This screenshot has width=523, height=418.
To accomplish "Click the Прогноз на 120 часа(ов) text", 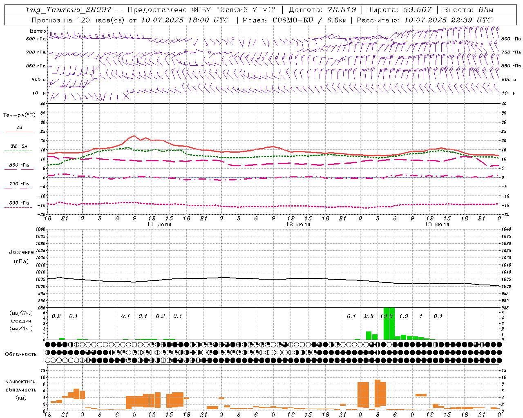I will tap(78, 20).
